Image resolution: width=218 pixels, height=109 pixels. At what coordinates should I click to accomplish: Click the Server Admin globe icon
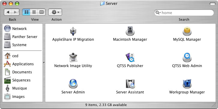pos(73,84)
